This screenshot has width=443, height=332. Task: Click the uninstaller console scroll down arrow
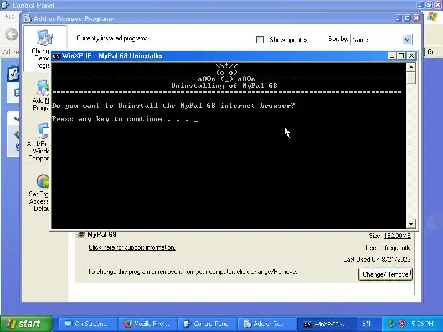click(x=411, y=224)
